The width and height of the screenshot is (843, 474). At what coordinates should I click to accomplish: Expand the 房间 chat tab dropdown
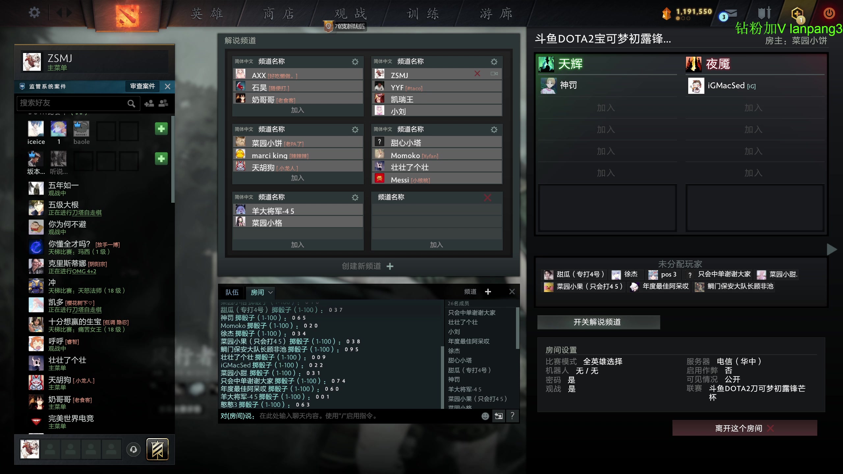tap(270, 292)
